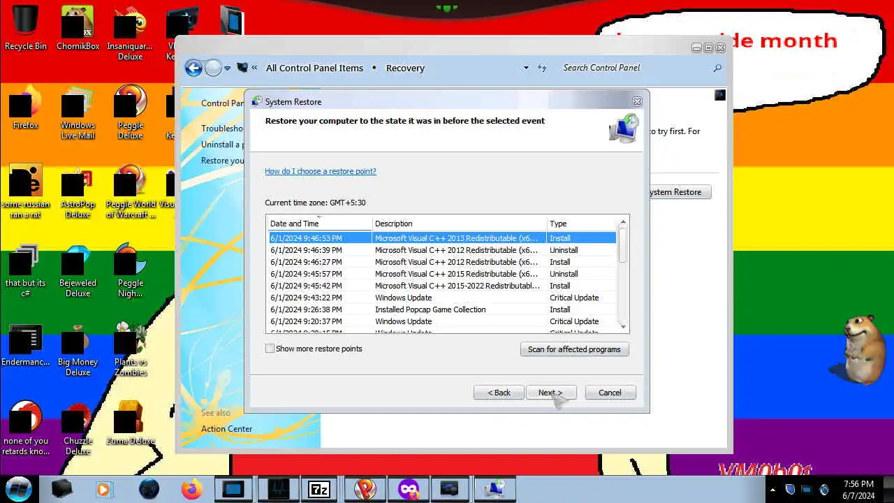The image size is (894, 503).
Task: Click the volume icon in the system tray
Action: [823, 490]
